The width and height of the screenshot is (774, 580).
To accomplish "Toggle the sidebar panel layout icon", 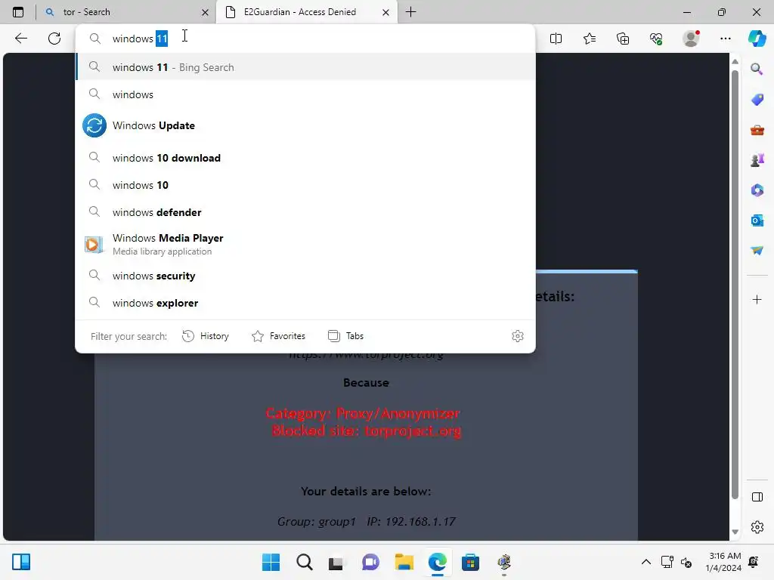I will pyautogui.click(x=757, y=497).
